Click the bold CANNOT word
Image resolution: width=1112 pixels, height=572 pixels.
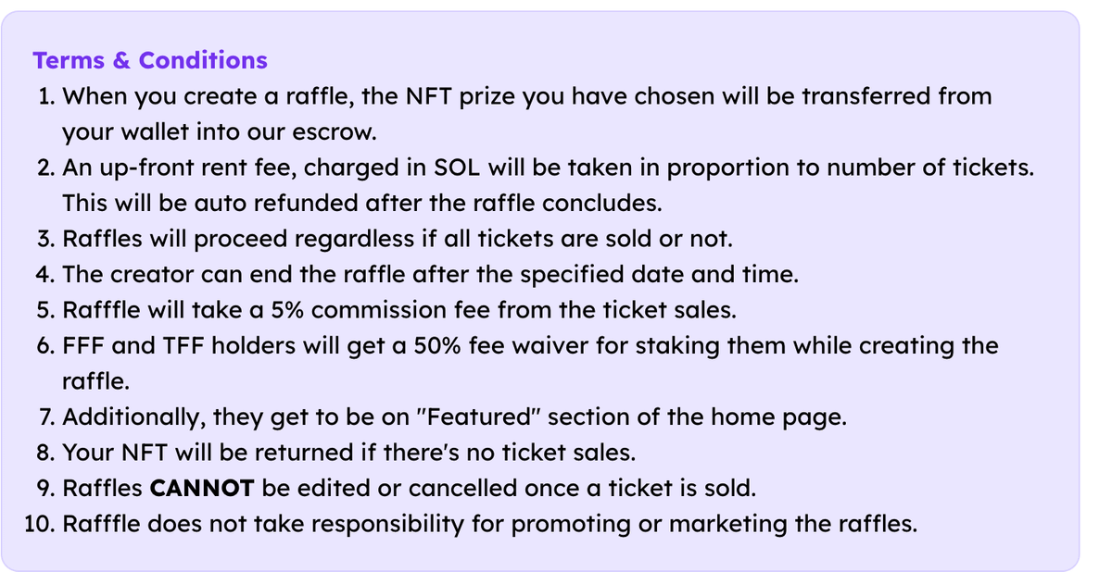[205, 489]
